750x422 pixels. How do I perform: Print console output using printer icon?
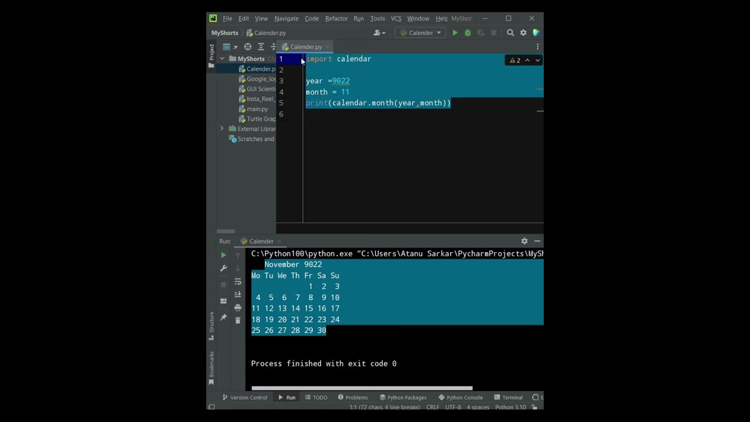237,308
